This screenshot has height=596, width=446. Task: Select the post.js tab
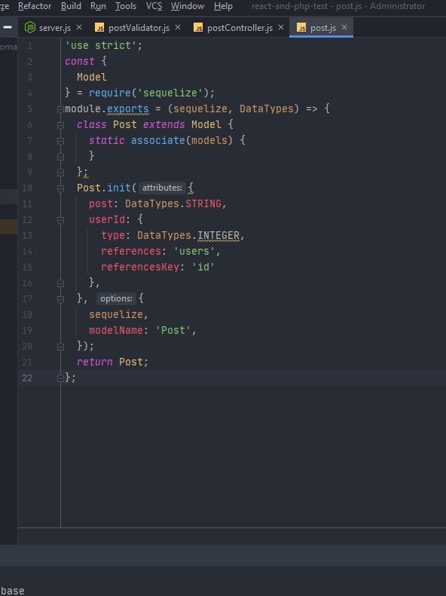[323, 28]
